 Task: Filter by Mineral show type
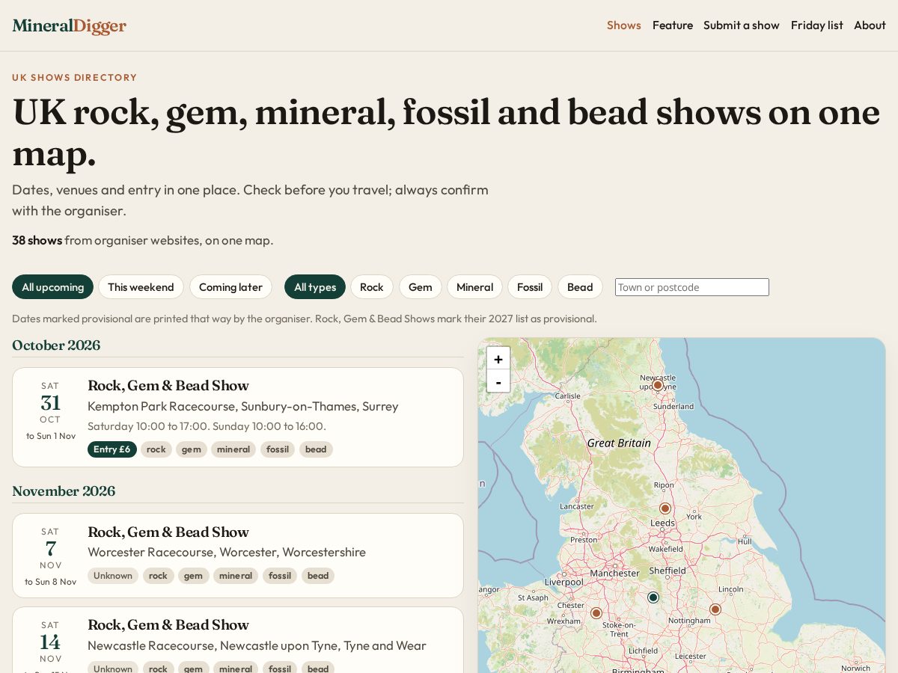(474, 287)
